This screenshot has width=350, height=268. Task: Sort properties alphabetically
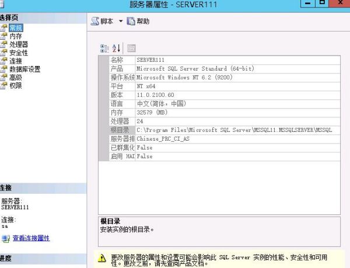pos(116,48)
